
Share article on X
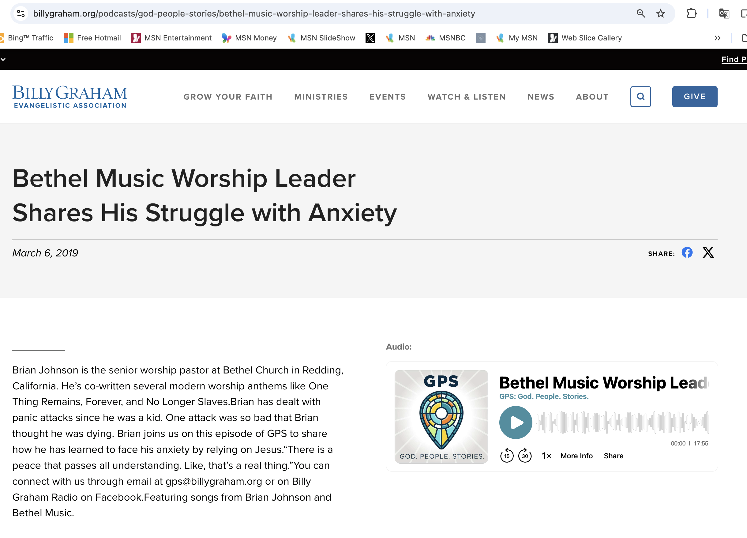[x=708, y=252]
